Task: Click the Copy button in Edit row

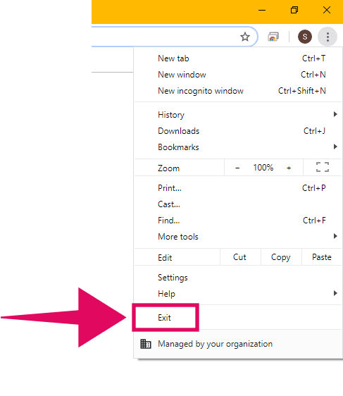Action: tap(281, 257)
